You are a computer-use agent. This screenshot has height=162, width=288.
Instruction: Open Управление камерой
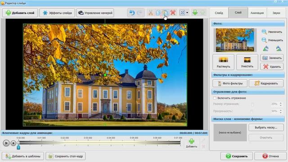(x=95, y=13)
